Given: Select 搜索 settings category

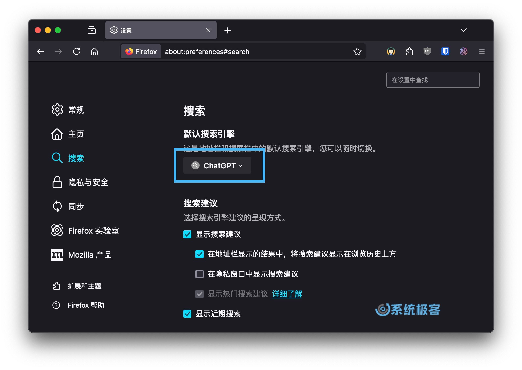Looking at the screenshot, I should [x=68, y=158].
